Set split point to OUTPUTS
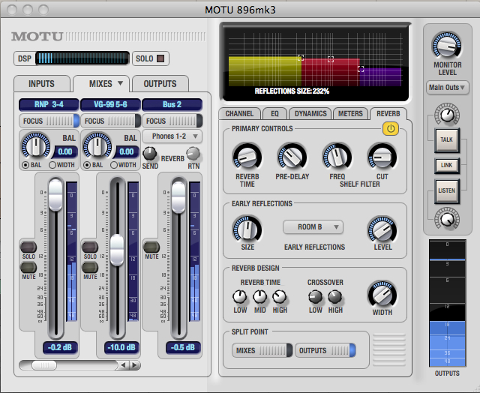This screenshot has height=393, width=480. 325,350
